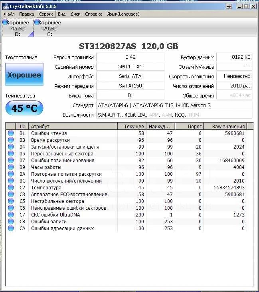The height and width of the screenshot is (292, 259).
Task: Click the Порог column header
Action: [x=190, y=126]
